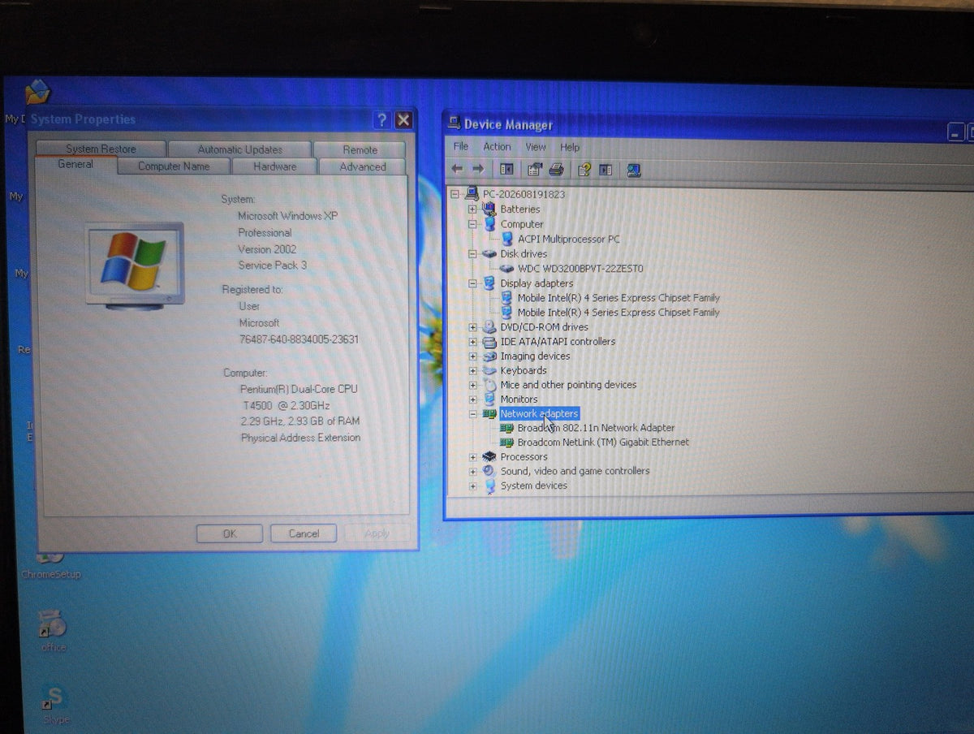Select the IDE ATA/ATAPI controllers label
This screenshot has height=734, width=974.
point(558,341)
